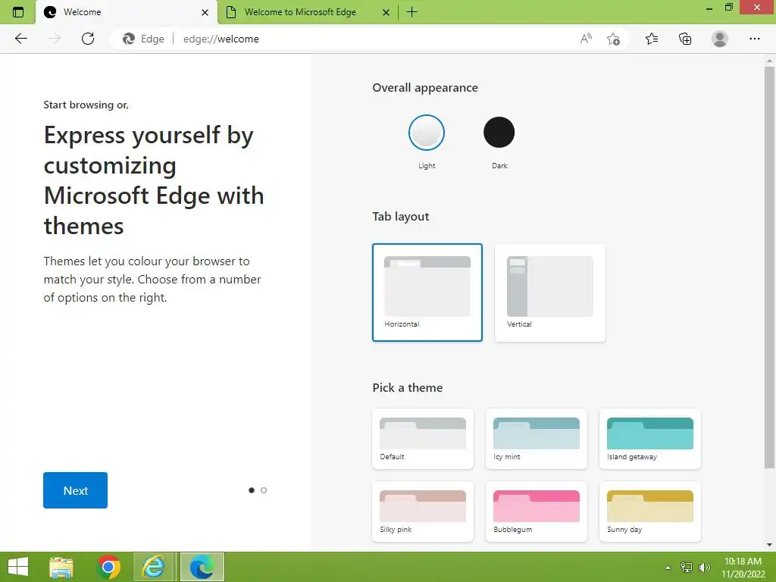The image size is (776, 582).
Task: Click the Tab layout heading
Action: [401, 216]
